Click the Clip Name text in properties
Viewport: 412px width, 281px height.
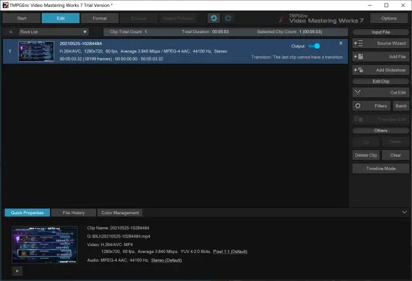pyautogui.click(x=118, y=228)
